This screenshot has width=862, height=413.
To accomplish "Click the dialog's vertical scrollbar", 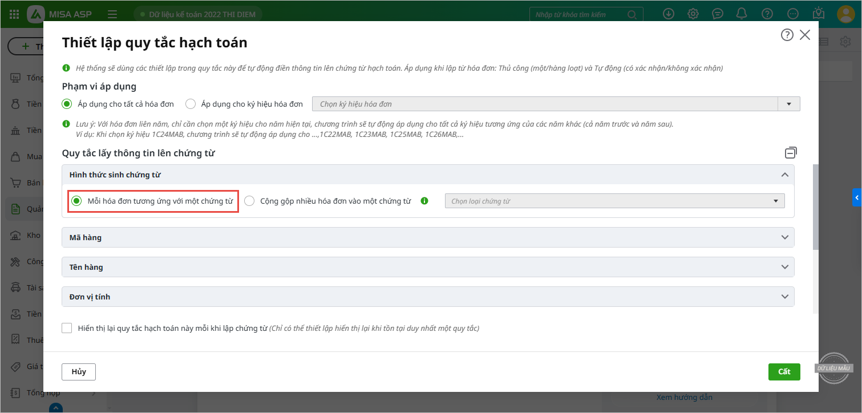I will pyautogui.click(x=816, y=206).
